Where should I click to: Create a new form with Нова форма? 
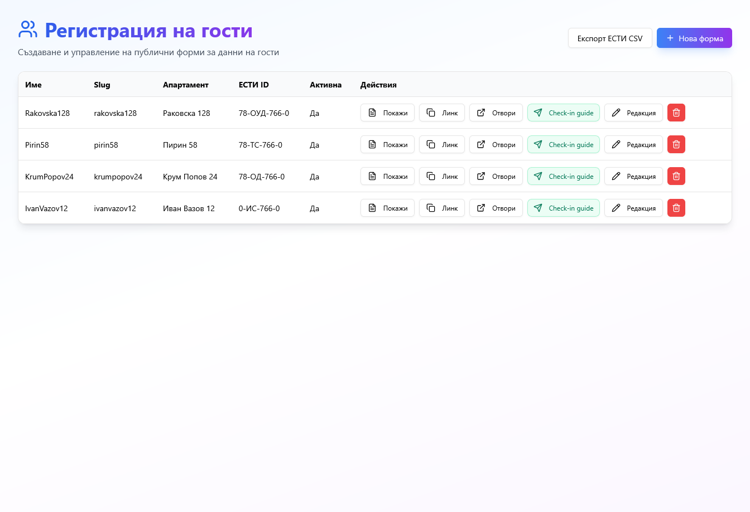694,38
